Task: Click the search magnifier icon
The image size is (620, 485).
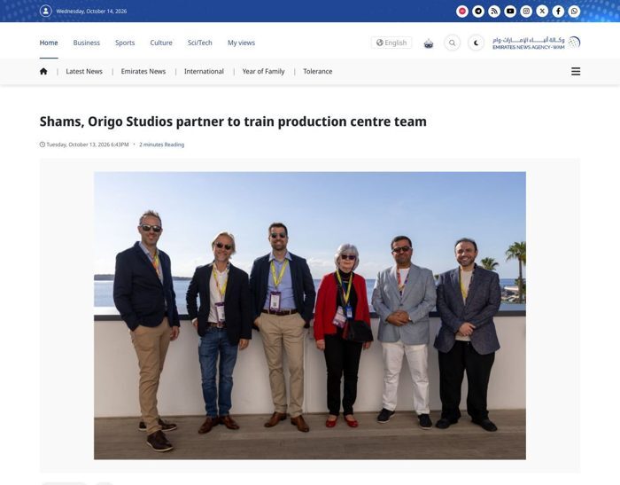Action: click(452, 43)
